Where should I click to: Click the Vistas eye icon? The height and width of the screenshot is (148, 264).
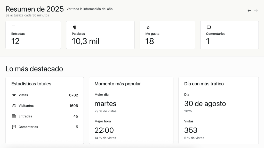point(14,95)
